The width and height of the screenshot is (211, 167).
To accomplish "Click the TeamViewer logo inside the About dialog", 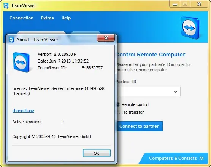I will [x=21, y=63].
